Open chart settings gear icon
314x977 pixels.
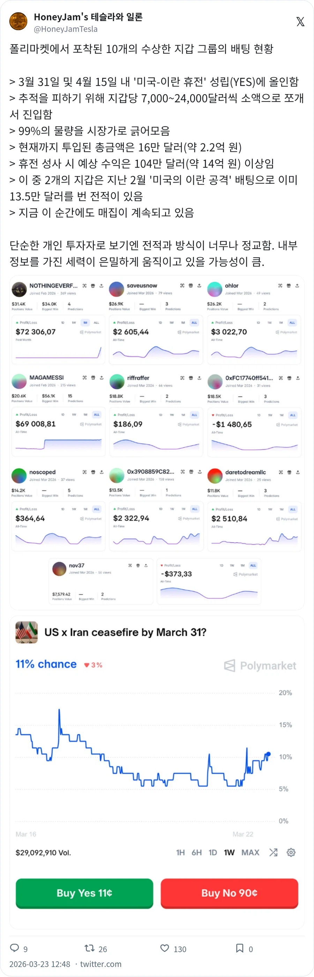click(291, 853)
